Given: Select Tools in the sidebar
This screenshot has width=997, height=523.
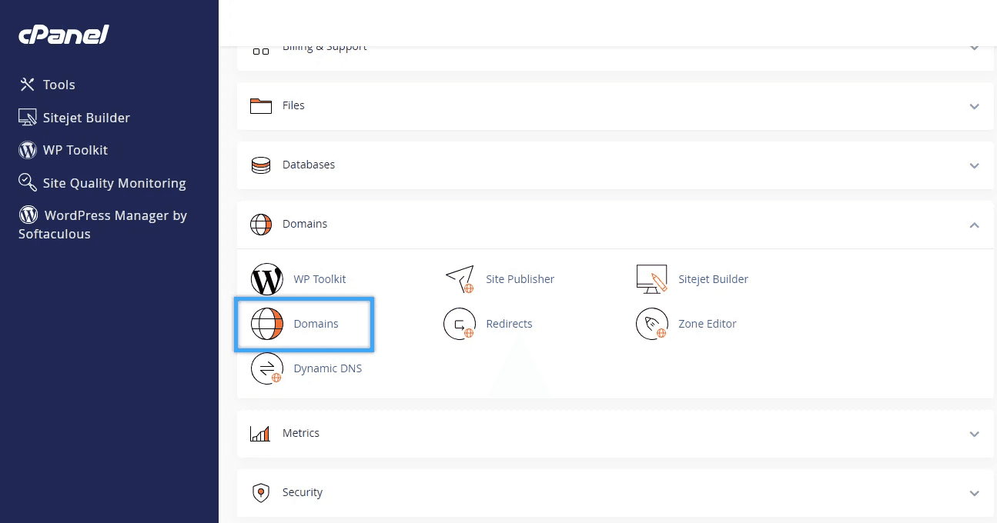Looking at the screenshot, I should pos(59,85).
